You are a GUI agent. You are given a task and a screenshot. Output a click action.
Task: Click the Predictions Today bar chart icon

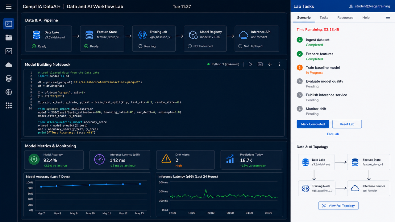click(x=230, y=159)
